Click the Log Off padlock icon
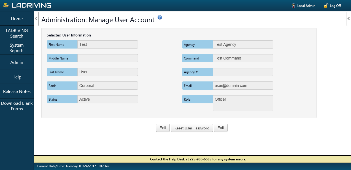 326,5
